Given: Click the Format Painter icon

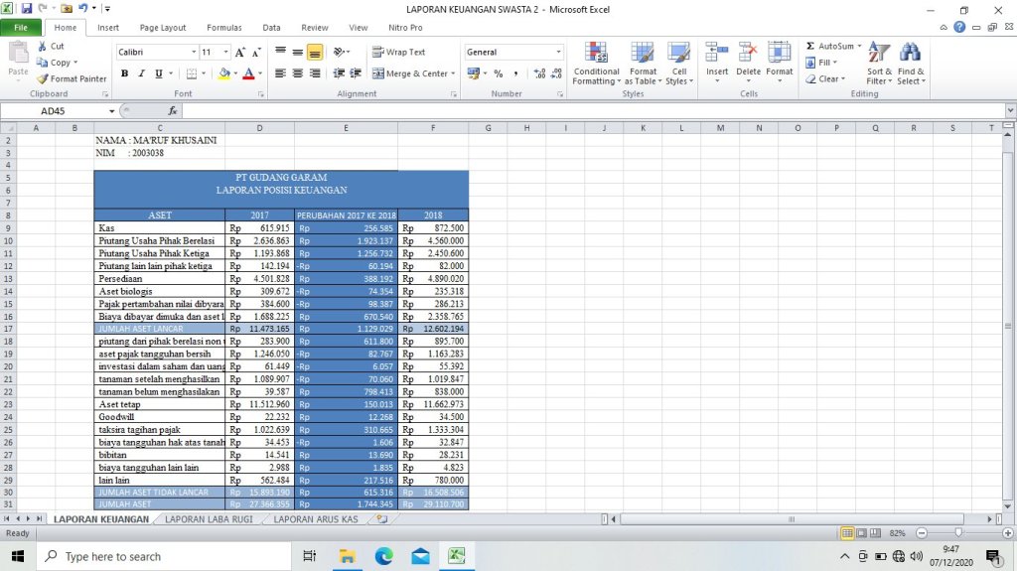Looking at the screenshot, I should coord(44,79).
